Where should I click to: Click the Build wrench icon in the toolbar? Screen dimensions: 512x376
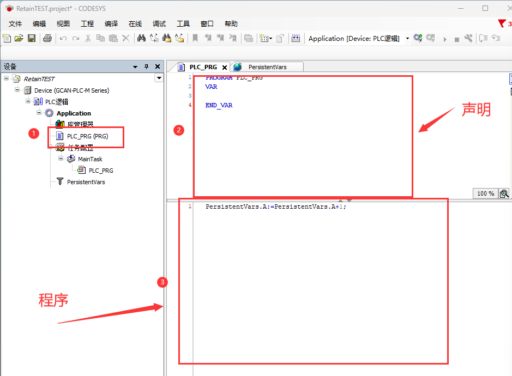pos(468,38)
